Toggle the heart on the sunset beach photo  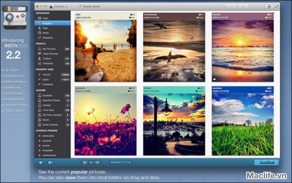point(214,78)
